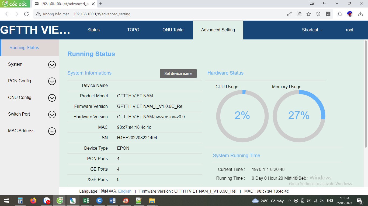368x206 pixels.
Task: Click the page's vertical scrollbar
Action: tap(366, 94)
